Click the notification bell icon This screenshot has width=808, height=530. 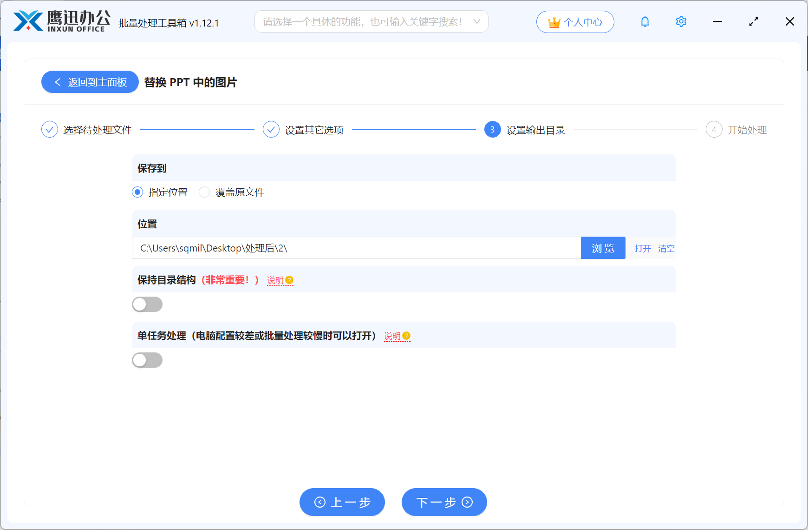(x=645, y=21)
